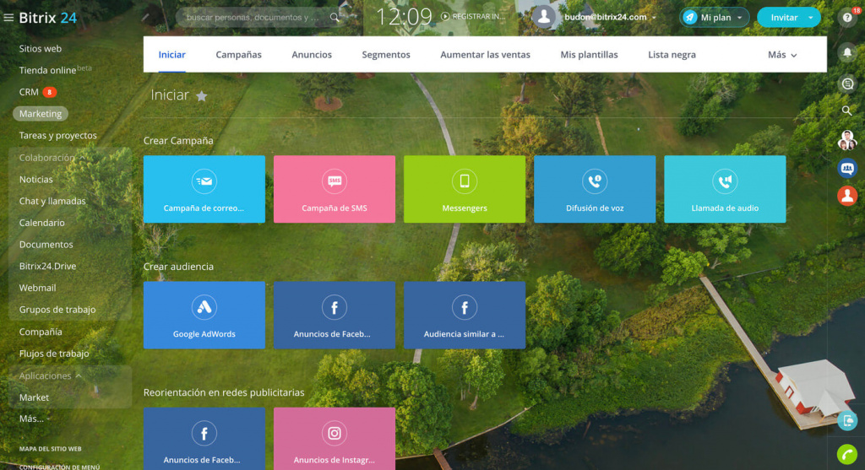Viewport: 865px width, 470px height.
Task: Open the notifications bell icon
Action: (847, 51)
